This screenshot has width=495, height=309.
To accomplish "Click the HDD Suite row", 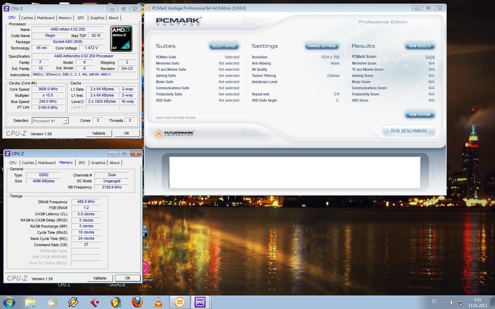I will pyautogui.click(x=198, y=100).
